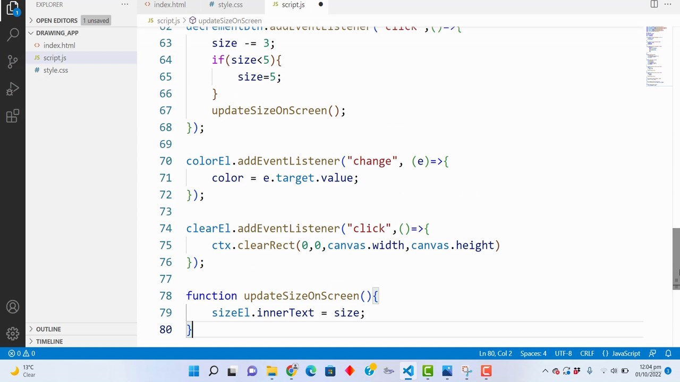Open the Run and Debug view
The width and height of the screenshot is (680, 382).
tap(13, 89)
